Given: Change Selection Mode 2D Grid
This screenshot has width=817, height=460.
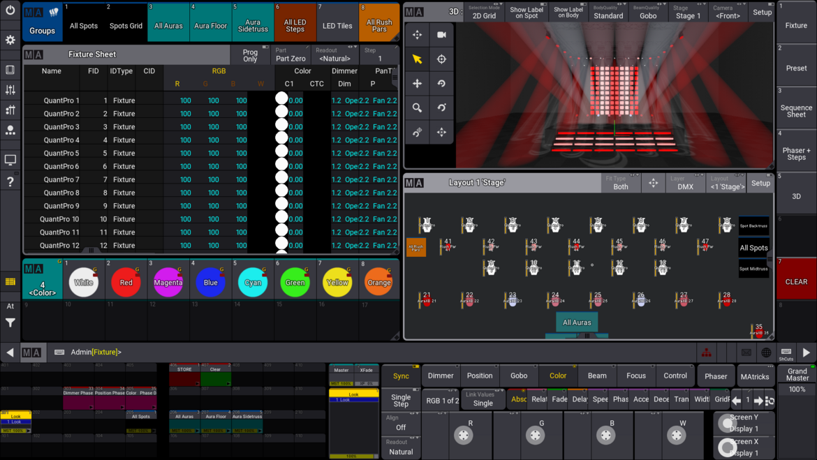Looking at the screenshot, I should click(x=484, y=13).
